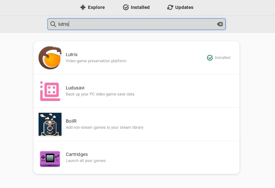Focus the search field containing lutris
The image size is (275, 188).
[136, 24]
